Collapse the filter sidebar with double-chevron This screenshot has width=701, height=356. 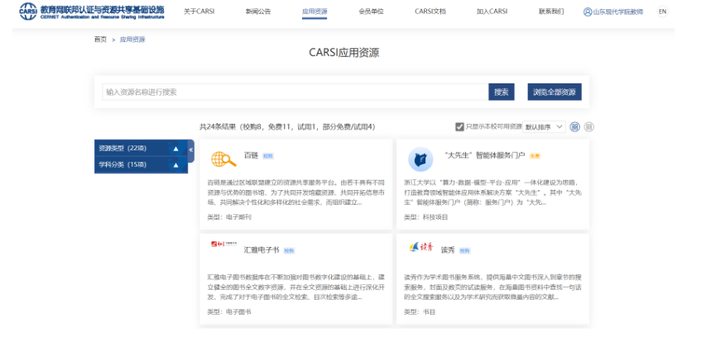pos(191,150)
